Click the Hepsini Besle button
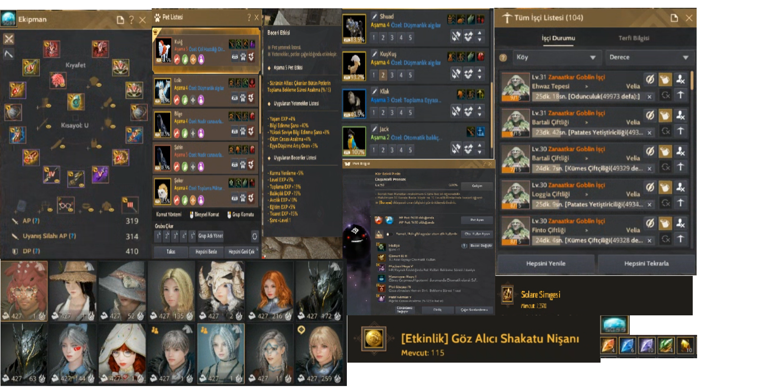 click(206, 252)
